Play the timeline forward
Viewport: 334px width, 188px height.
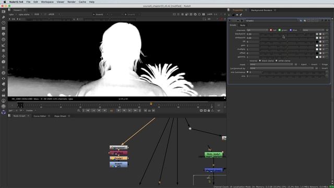(x=118, y=111)
